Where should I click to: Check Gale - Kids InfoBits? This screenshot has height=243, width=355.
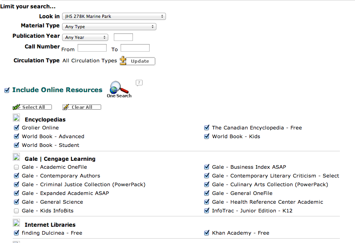(x=16, y=211)
